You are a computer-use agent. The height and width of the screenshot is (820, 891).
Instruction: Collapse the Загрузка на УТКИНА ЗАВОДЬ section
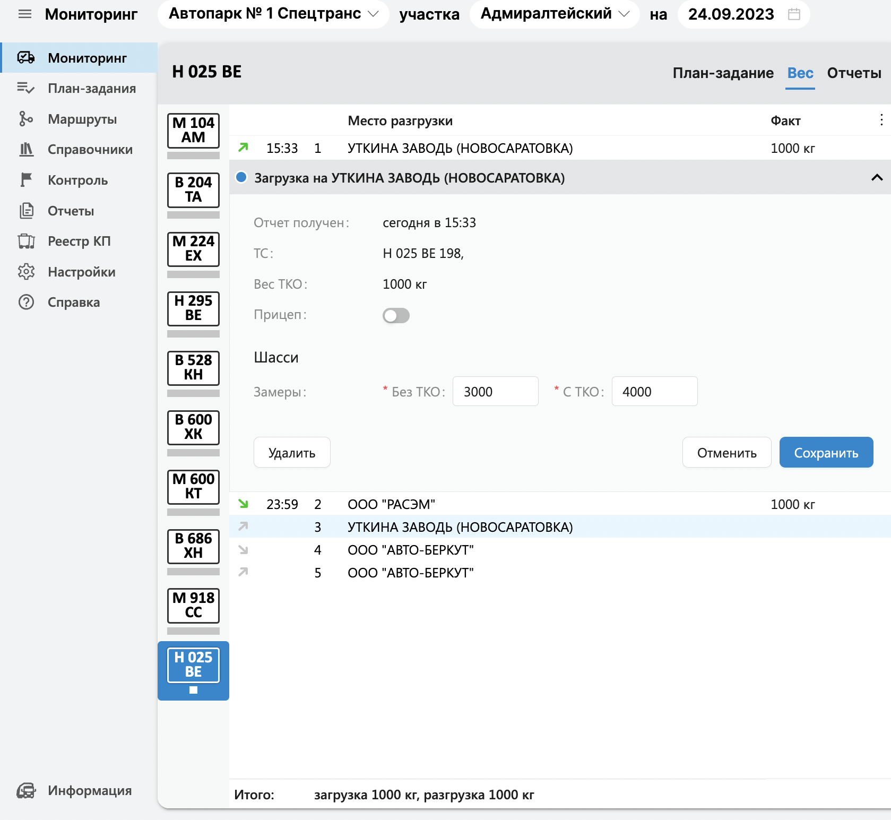click(x=877, y=178)
